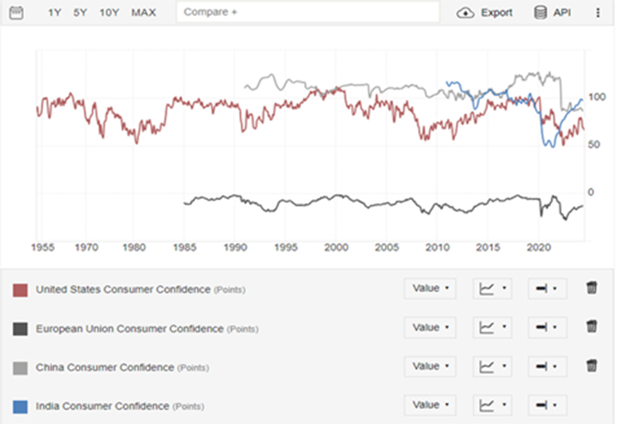Open the three-dot more options menu
Viewport: 617px width, 424px height.
[598, 12]
